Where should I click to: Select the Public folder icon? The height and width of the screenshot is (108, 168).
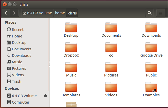[x=151, y=67]
